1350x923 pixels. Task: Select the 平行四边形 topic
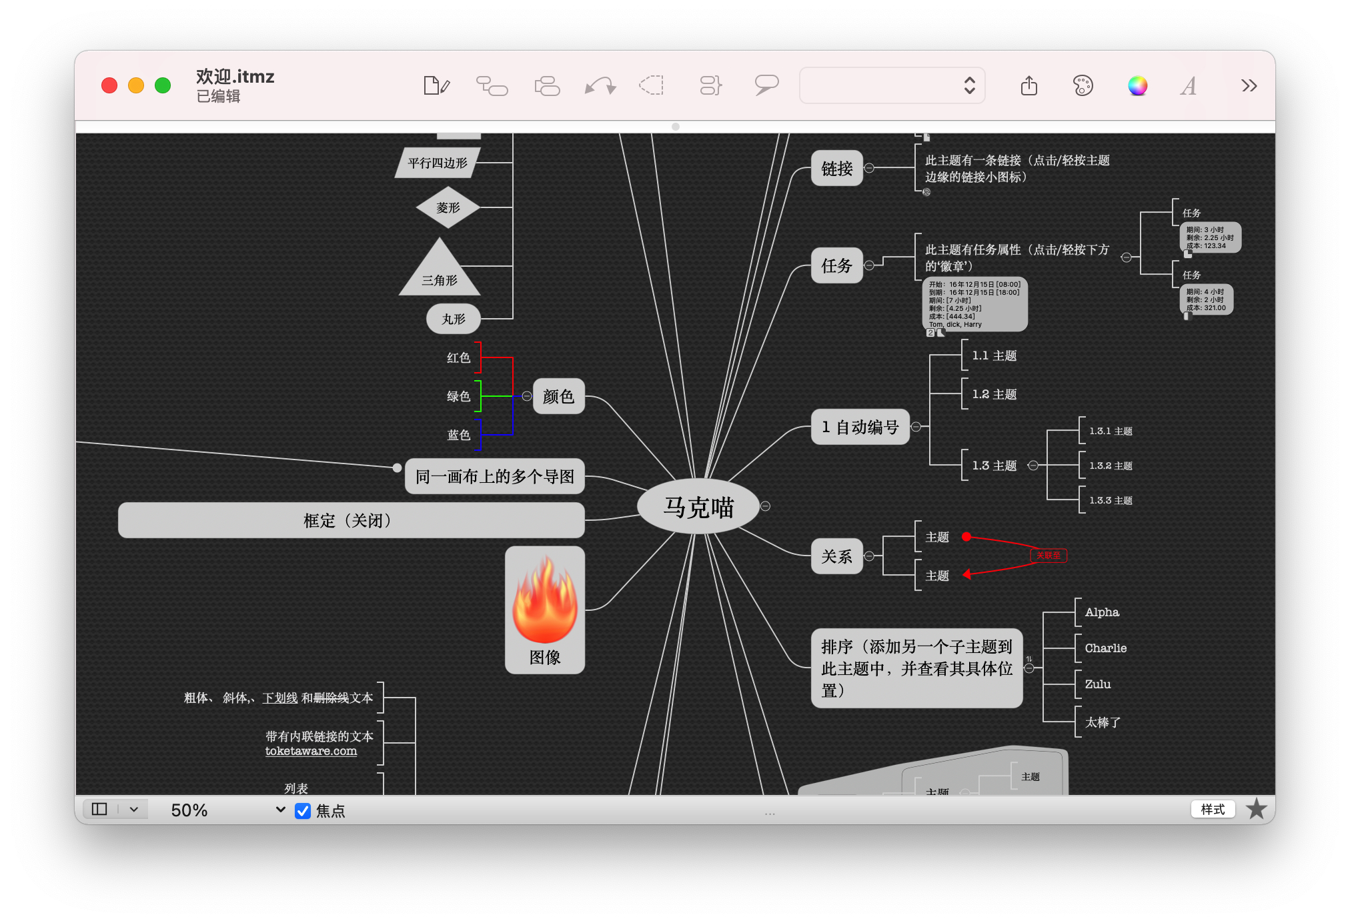[x=438, y=163]
